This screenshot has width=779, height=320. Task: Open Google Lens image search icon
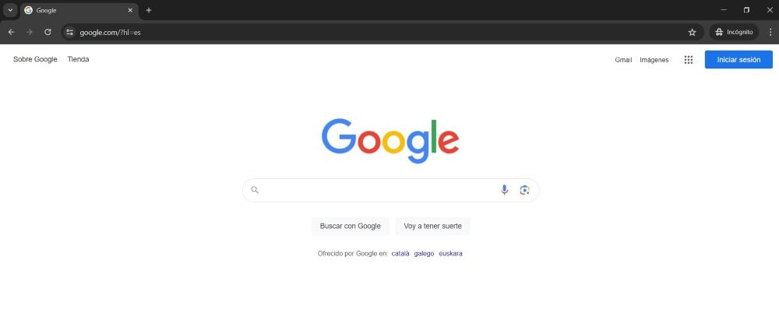(524, 190)
